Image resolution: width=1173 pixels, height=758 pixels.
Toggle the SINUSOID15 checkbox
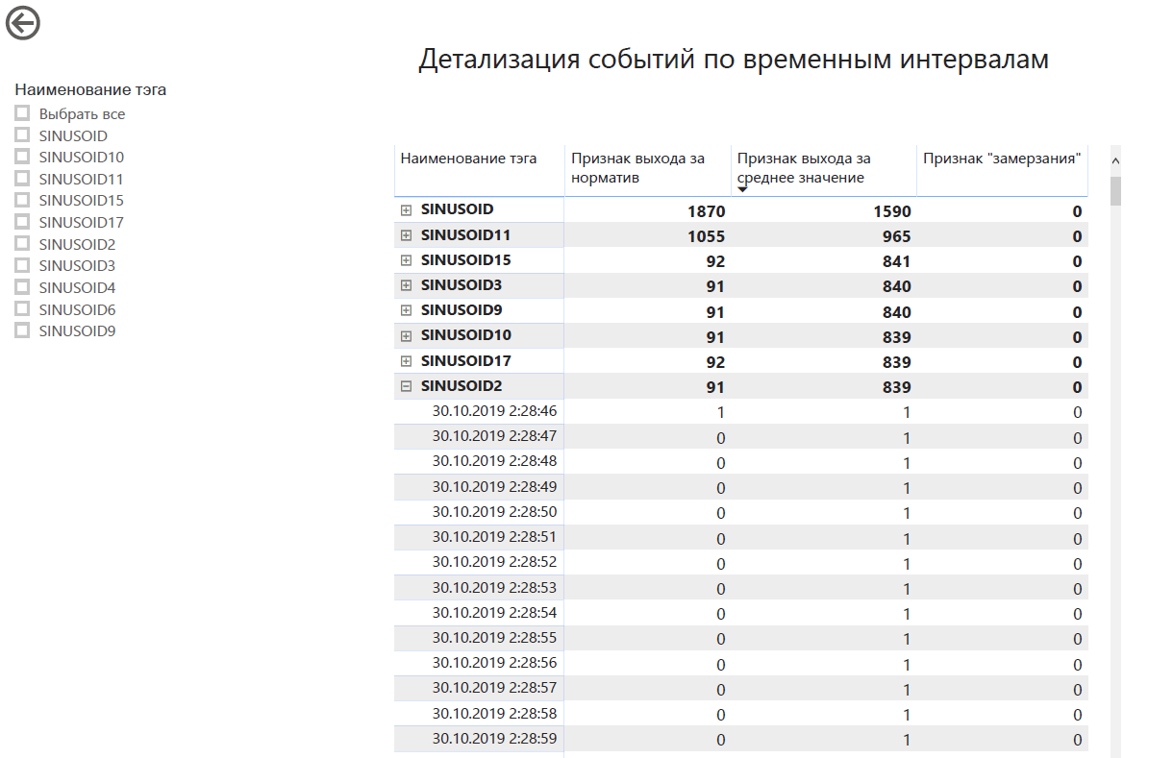pos(22,200)
